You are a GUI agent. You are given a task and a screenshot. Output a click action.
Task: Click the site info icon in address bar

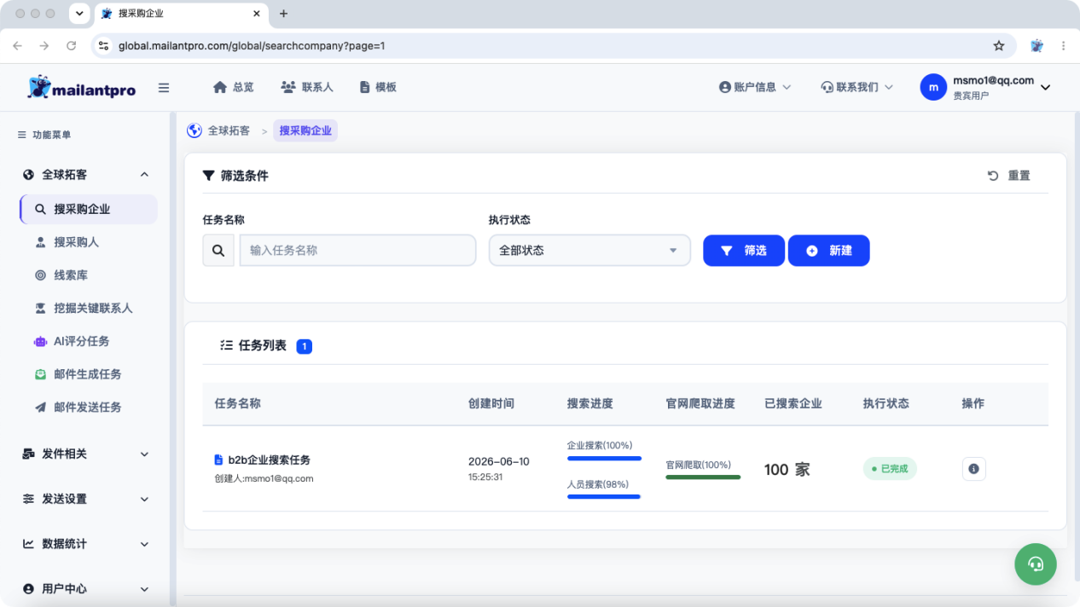[103, 46]
